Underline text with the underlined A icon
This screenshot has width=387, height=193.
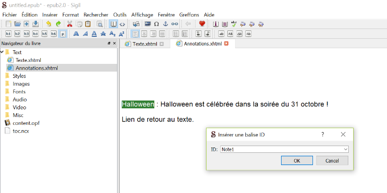coord(94,33)
